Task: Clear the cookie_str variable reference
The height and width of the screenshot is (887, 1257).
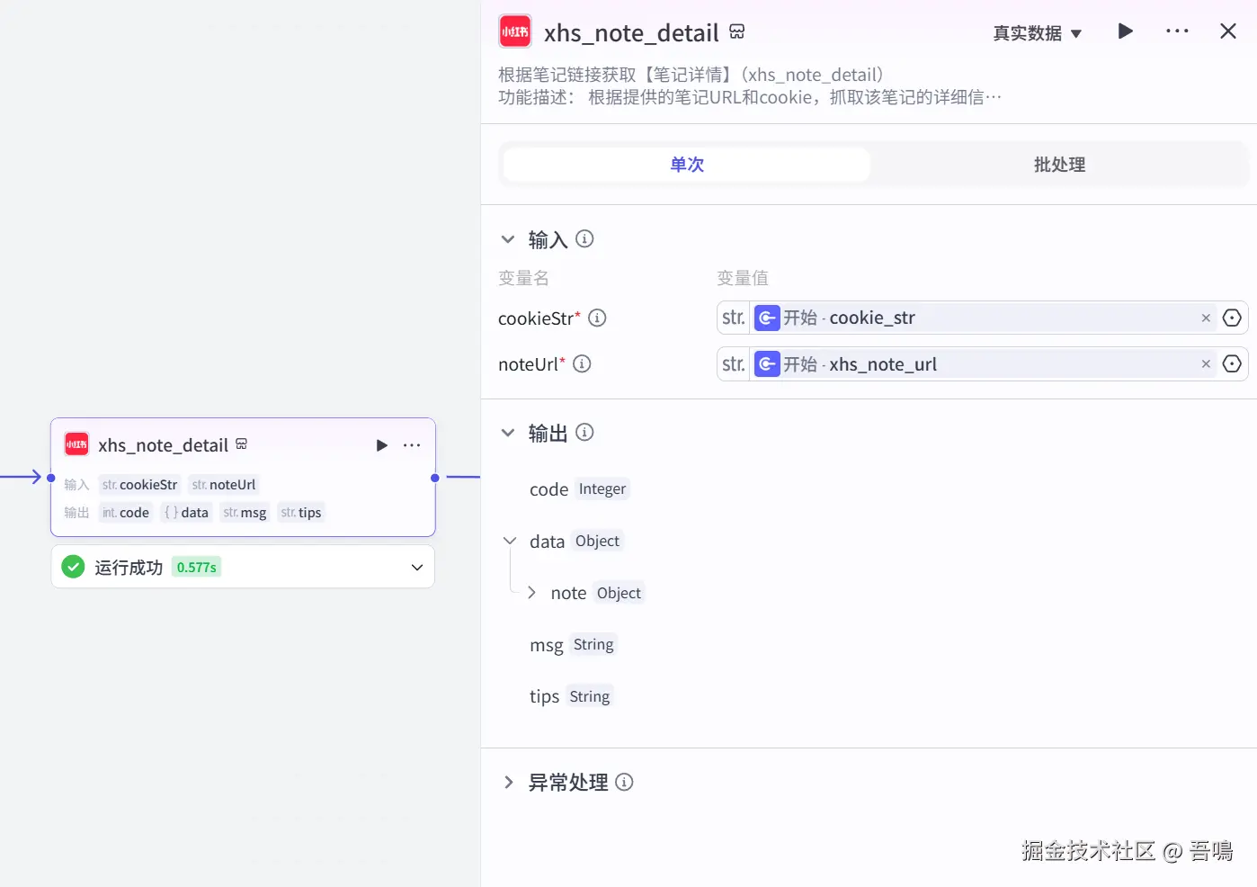Action: click(1206, 318)
